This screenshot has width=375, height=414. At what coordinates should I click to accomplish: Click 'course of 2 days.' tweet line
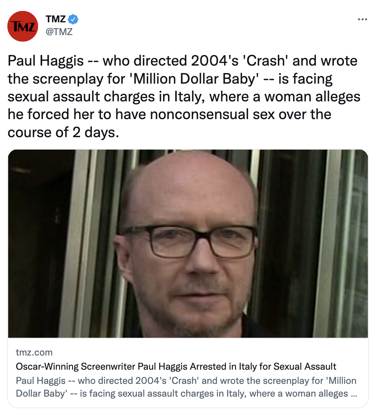tap(63, 132)
